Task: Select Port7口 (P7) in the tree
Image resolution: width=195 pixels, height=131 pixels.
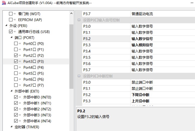Action: click(33, 85)
